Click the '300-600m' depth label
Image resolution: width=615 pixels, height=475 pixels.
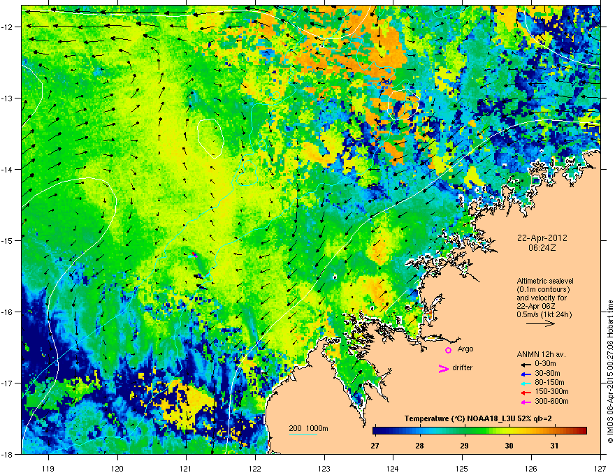coord(552,402)
